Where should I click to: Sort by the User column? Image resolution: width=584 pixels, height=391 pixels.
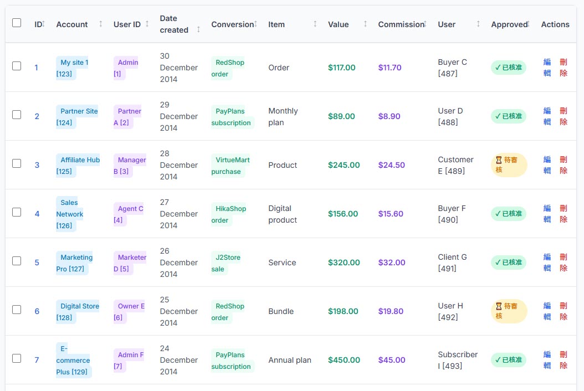coord(478,24)
